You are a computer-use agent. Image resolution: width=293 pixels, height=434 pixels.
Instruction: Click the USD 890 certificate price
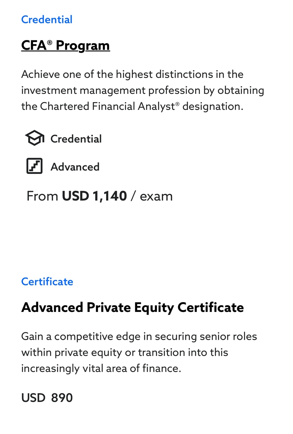tap(47, 398)
